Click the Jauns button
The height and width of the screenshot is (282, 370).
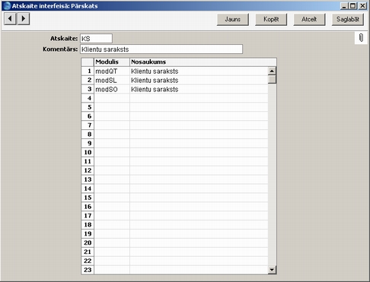coord(233,19)
